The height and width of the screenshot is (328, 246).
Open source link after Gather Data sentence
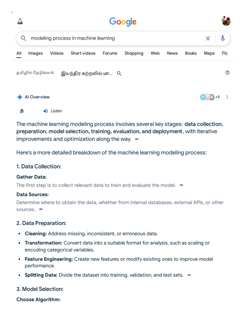coord(181,185)
